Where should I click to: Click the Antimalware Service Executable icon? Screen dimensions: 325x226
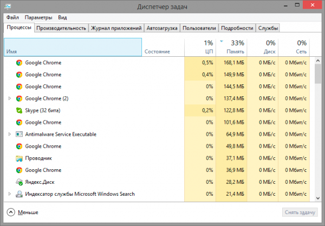(19, 134)
